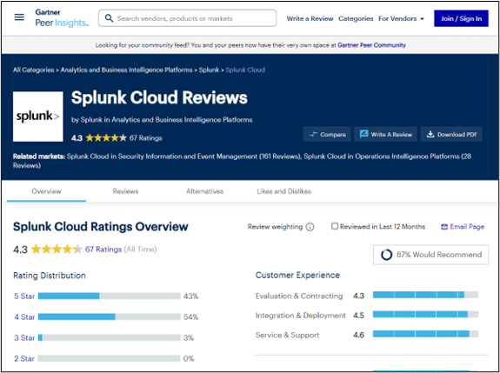Click the Email Page link
Screen dimensions: 500x373
[x=467, y=227]
